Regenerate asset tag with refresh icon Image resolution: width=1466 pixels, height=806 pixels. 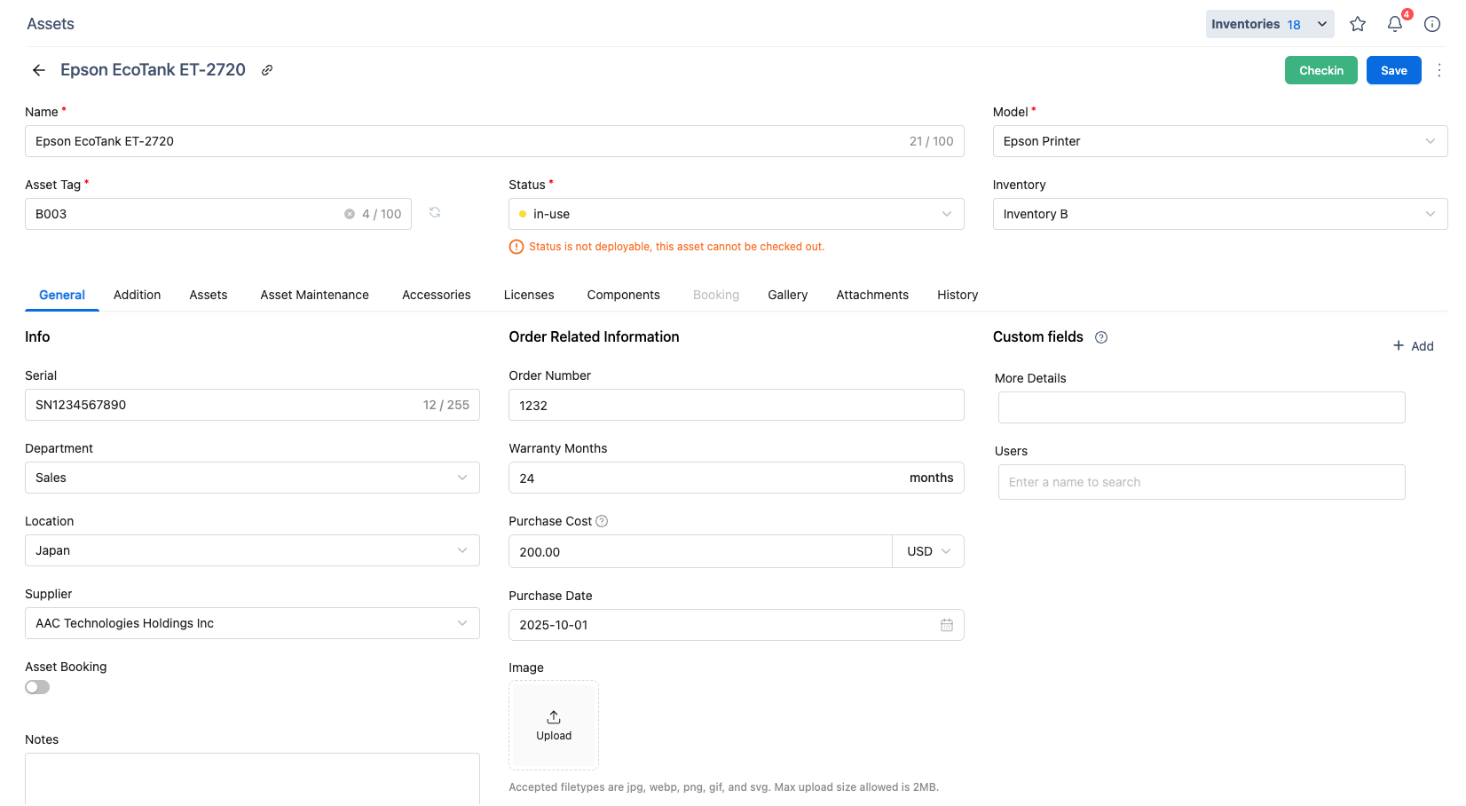435,213
